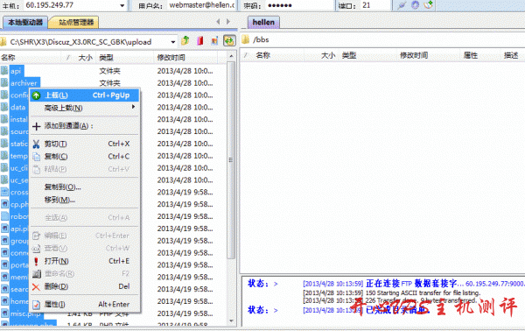Click the local folder icon before the path
The image size is (525, 331).
tap(3, 42)
